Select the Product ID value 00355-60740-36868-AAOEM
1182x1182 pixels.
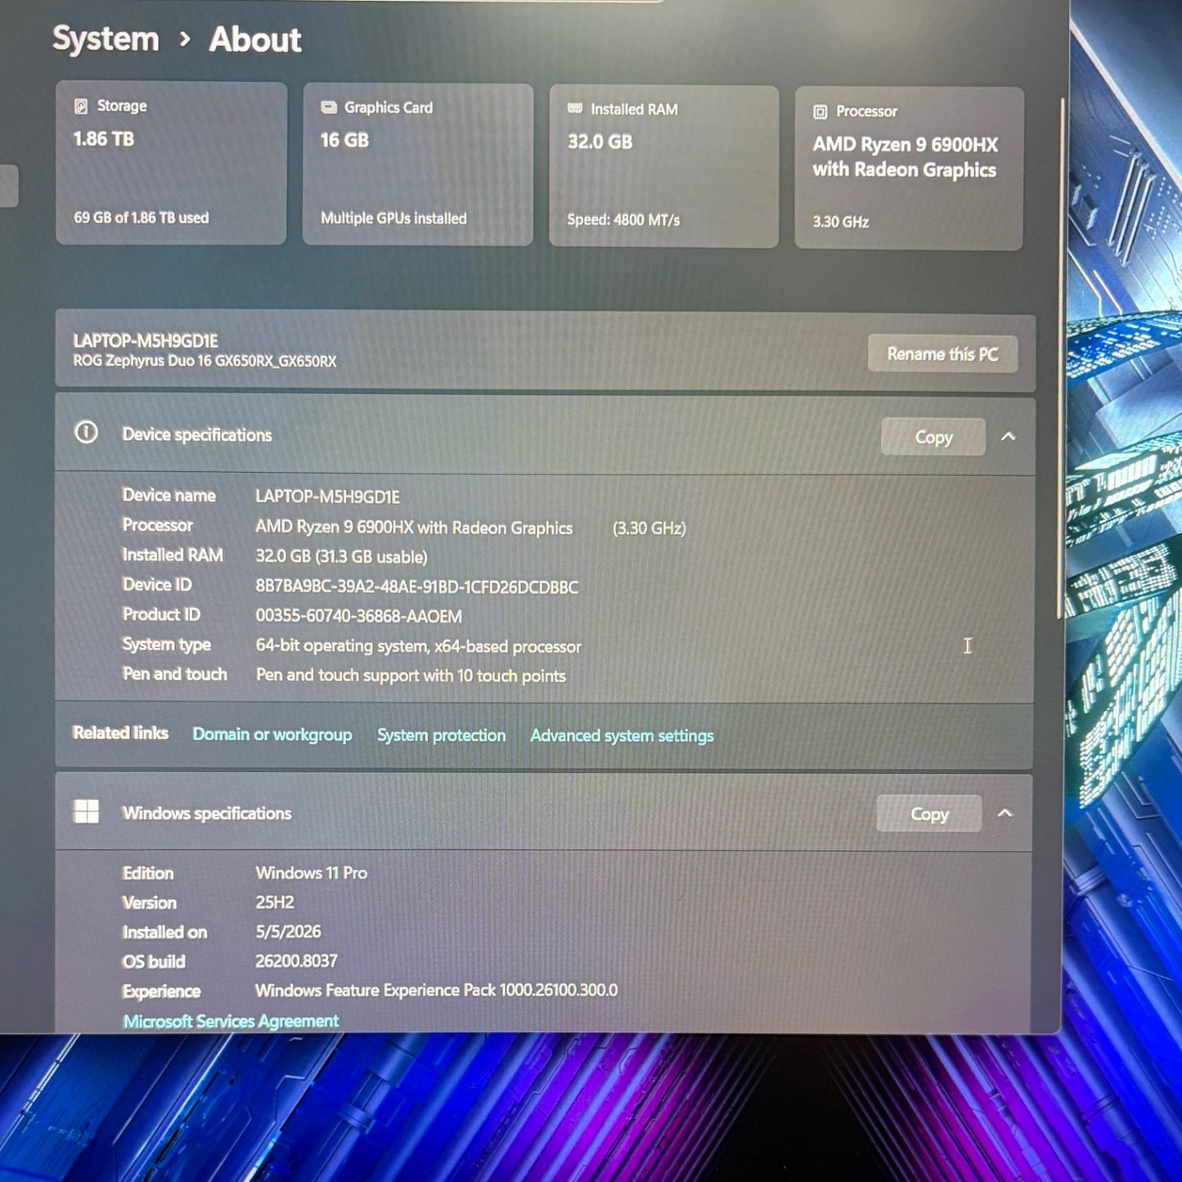[359, 616]
